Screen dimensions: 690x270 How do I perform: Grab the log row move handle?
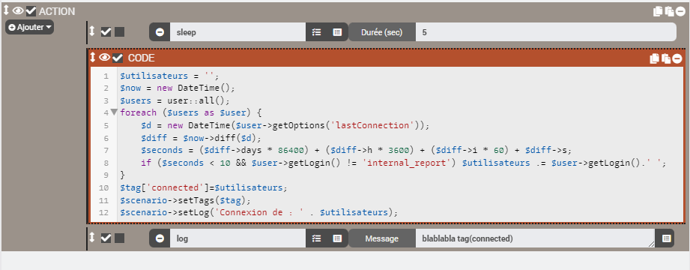point(92,238)
